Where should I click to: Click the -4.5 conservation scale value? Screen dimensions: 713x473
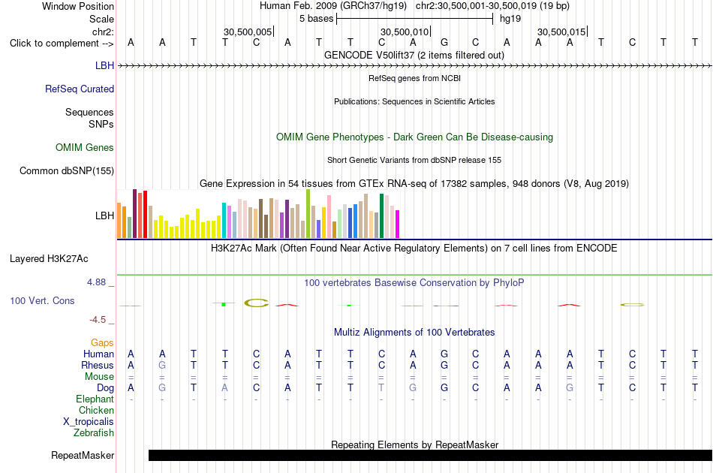click(98, 320)
